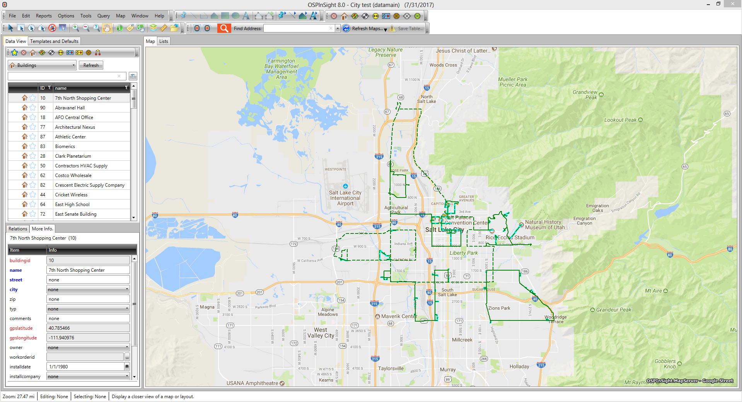Click the add node tool
The height and width of the screenshot is (402, 742).
[x=270, y=16]
